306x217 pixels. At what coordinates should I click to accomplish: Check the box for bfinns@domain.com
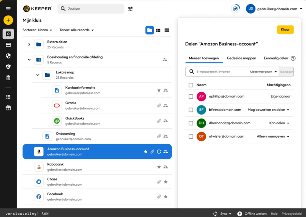click(191, 110)
